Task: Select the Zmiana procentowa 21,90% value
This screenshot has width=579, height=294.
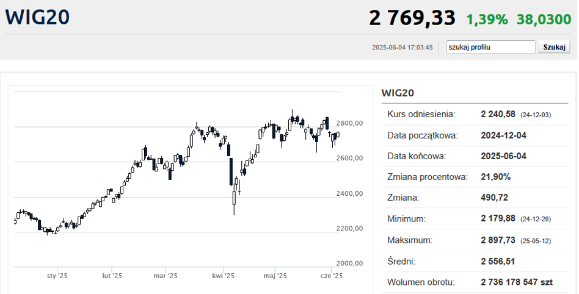Action: tap(496, 177)
